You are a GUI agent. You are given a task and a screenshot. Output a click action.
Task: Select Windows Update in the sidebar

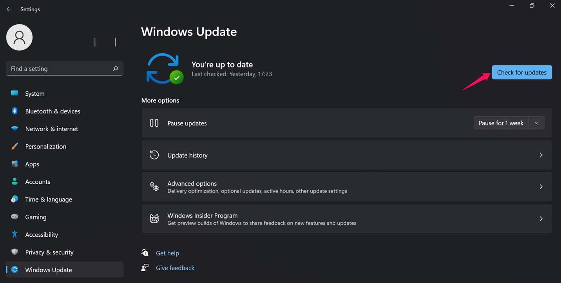click(x=48, y=270)
